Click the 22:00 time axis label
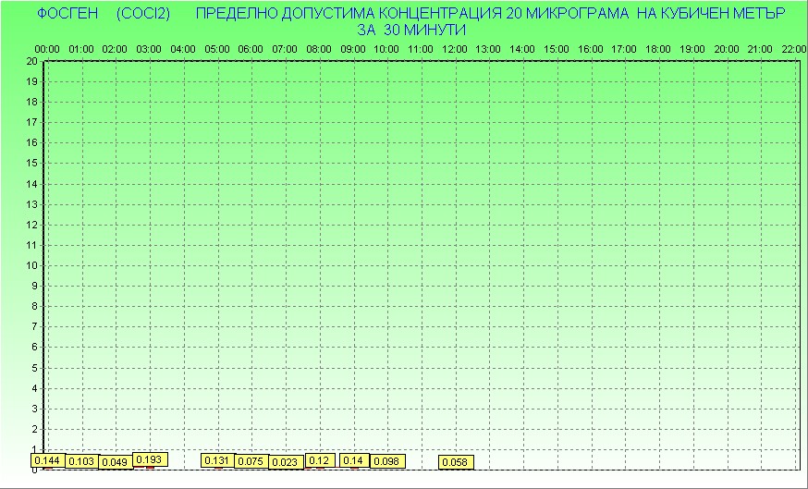808x489 pixels. click(794, 49)
